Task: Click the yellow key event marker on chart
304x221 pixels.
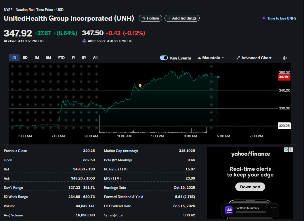Action: pos(140,85)
